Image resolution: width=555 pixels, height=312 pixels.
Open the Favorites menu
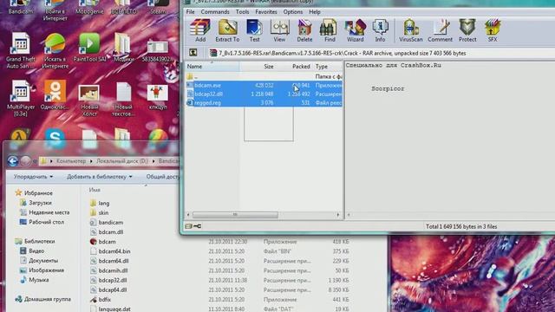266,11
